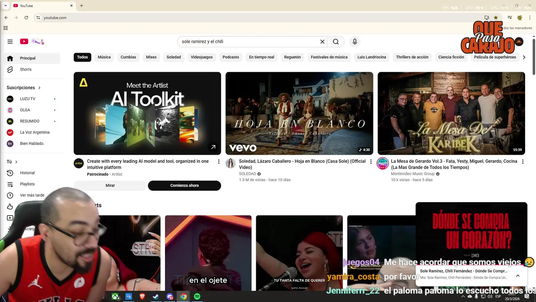536x302 pixels.
Task: Select the Festivales de música chip
Action: (329, 57)
